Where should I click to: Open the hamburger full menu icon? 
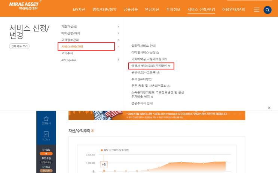coord(256,10)
